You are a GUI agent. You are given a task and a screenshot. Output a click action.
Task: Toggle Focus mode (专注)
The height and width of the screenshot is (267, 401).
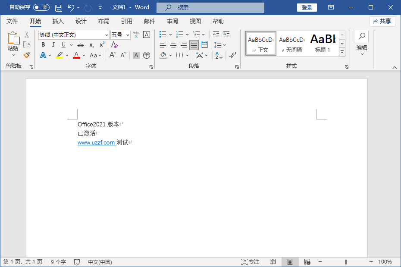point(250,262)
